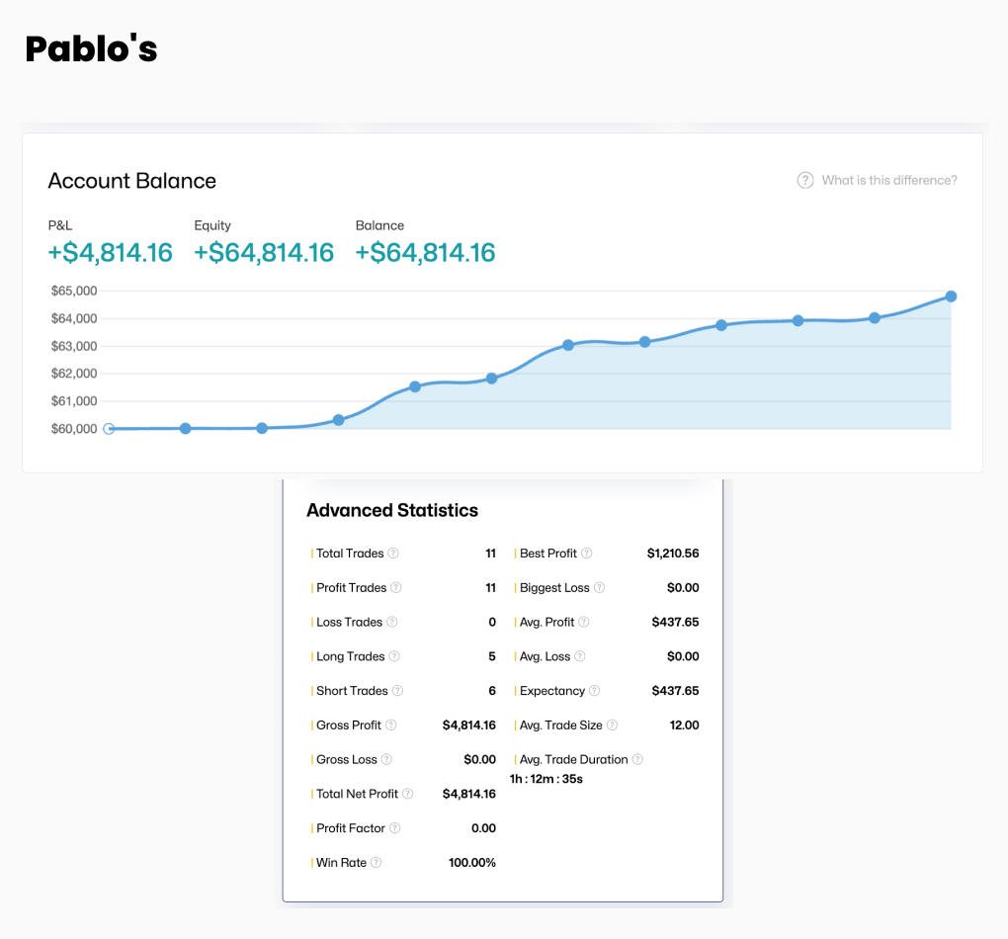Click the question icon beside Profit Factor
The width and height of the screenshot is (1008, 939).
(395, 828)
